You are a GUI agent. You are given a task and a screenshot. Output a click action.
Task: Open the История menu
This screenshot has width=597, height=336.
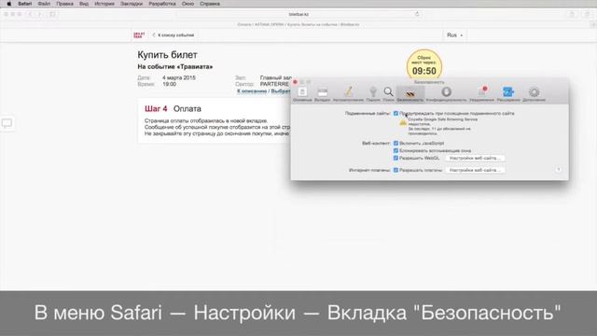click(x=104, y=4)
